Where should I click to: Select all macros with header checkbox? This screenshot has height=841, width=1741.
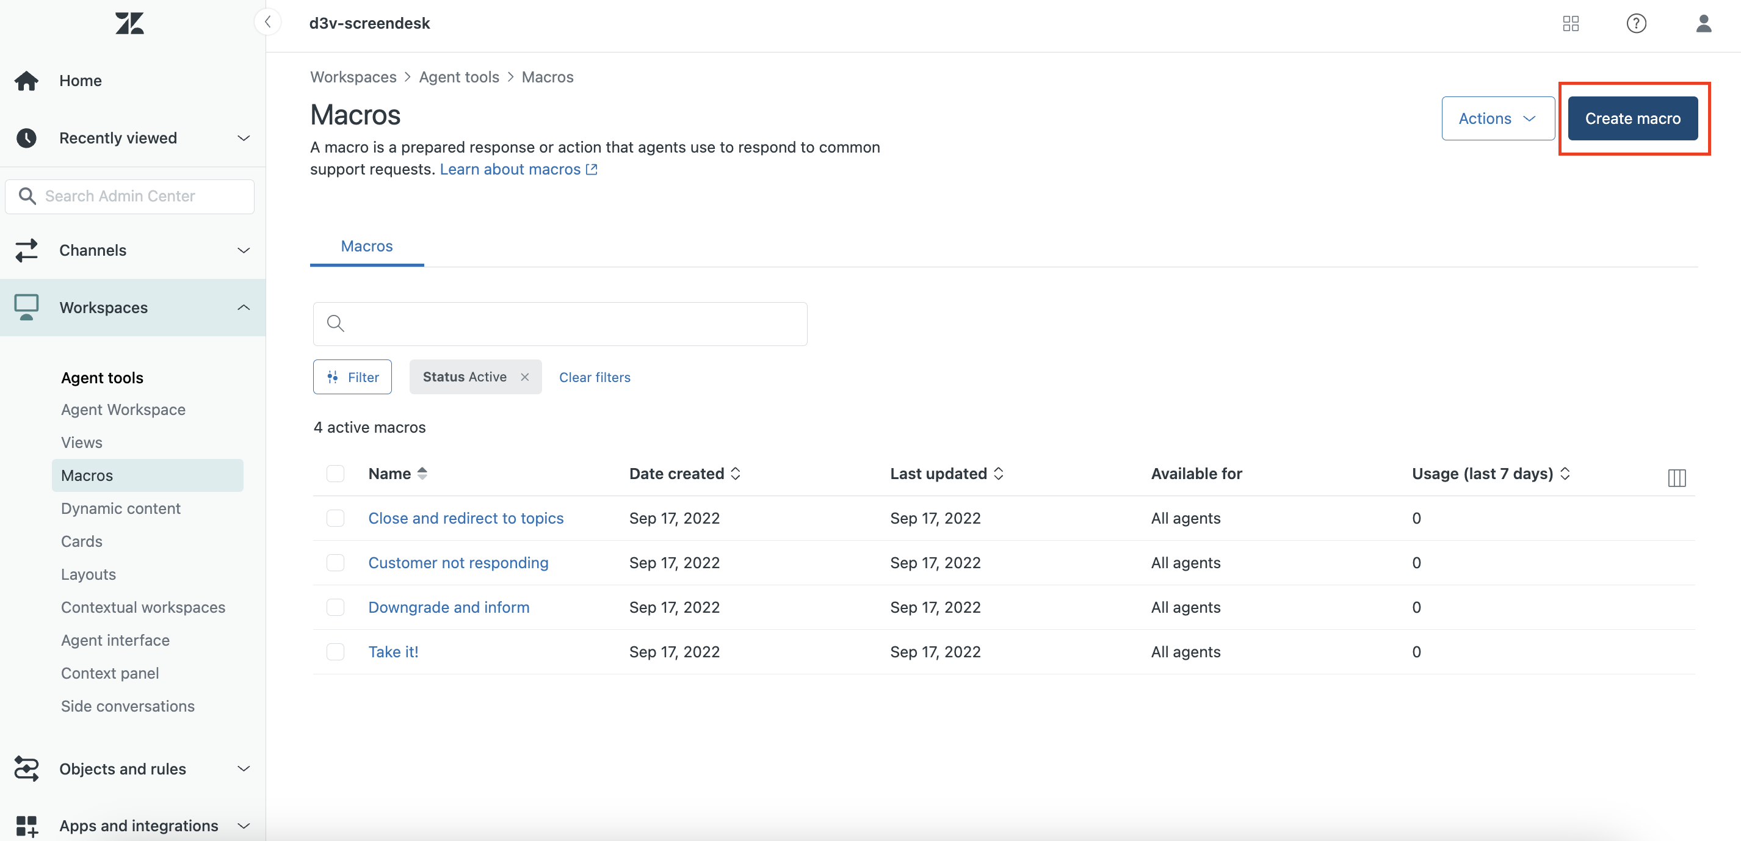pos(335,474)
